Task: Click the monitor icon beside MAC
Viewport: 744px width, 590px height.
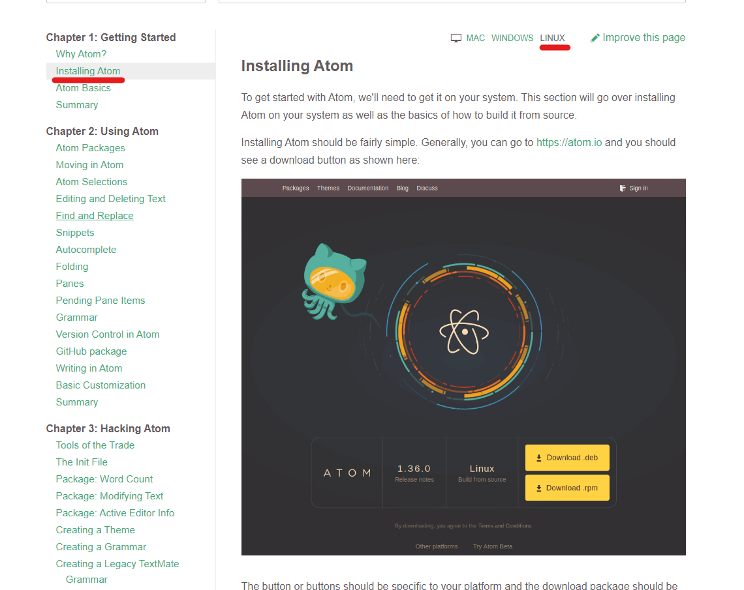Action: point(456,37)
